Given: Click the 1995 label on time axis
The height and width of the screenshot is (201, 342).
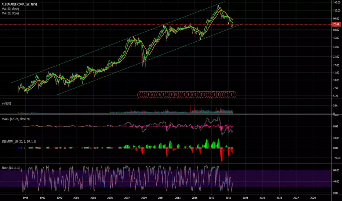Looking at the screenshot, I should click(x=26, y=198).
